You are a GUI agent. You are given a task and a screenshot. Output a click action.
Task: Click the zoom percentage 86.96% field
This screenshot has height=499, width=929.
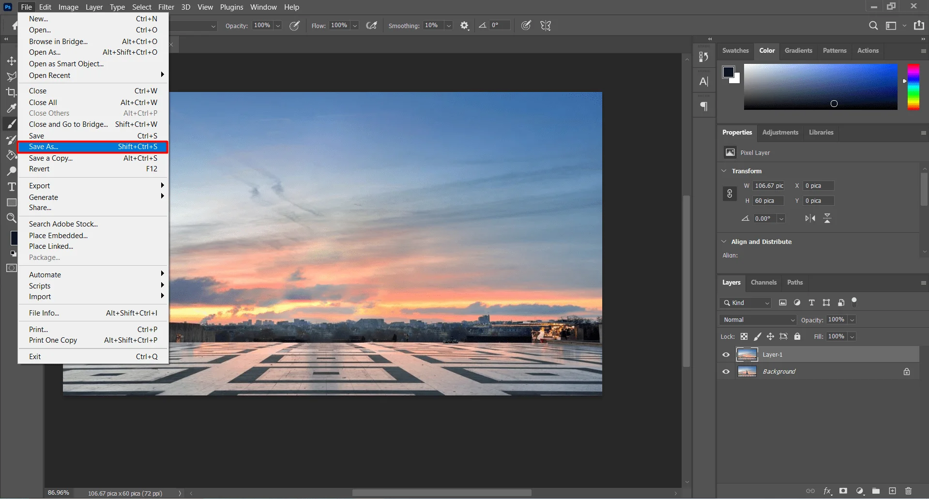(x=59, y=493)
